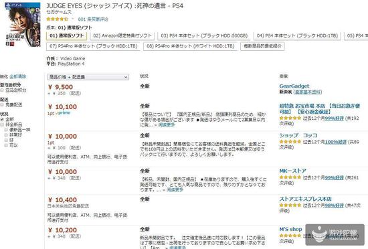
Task: Click the ¥ 10,100 price
Action: click(62, 107)
